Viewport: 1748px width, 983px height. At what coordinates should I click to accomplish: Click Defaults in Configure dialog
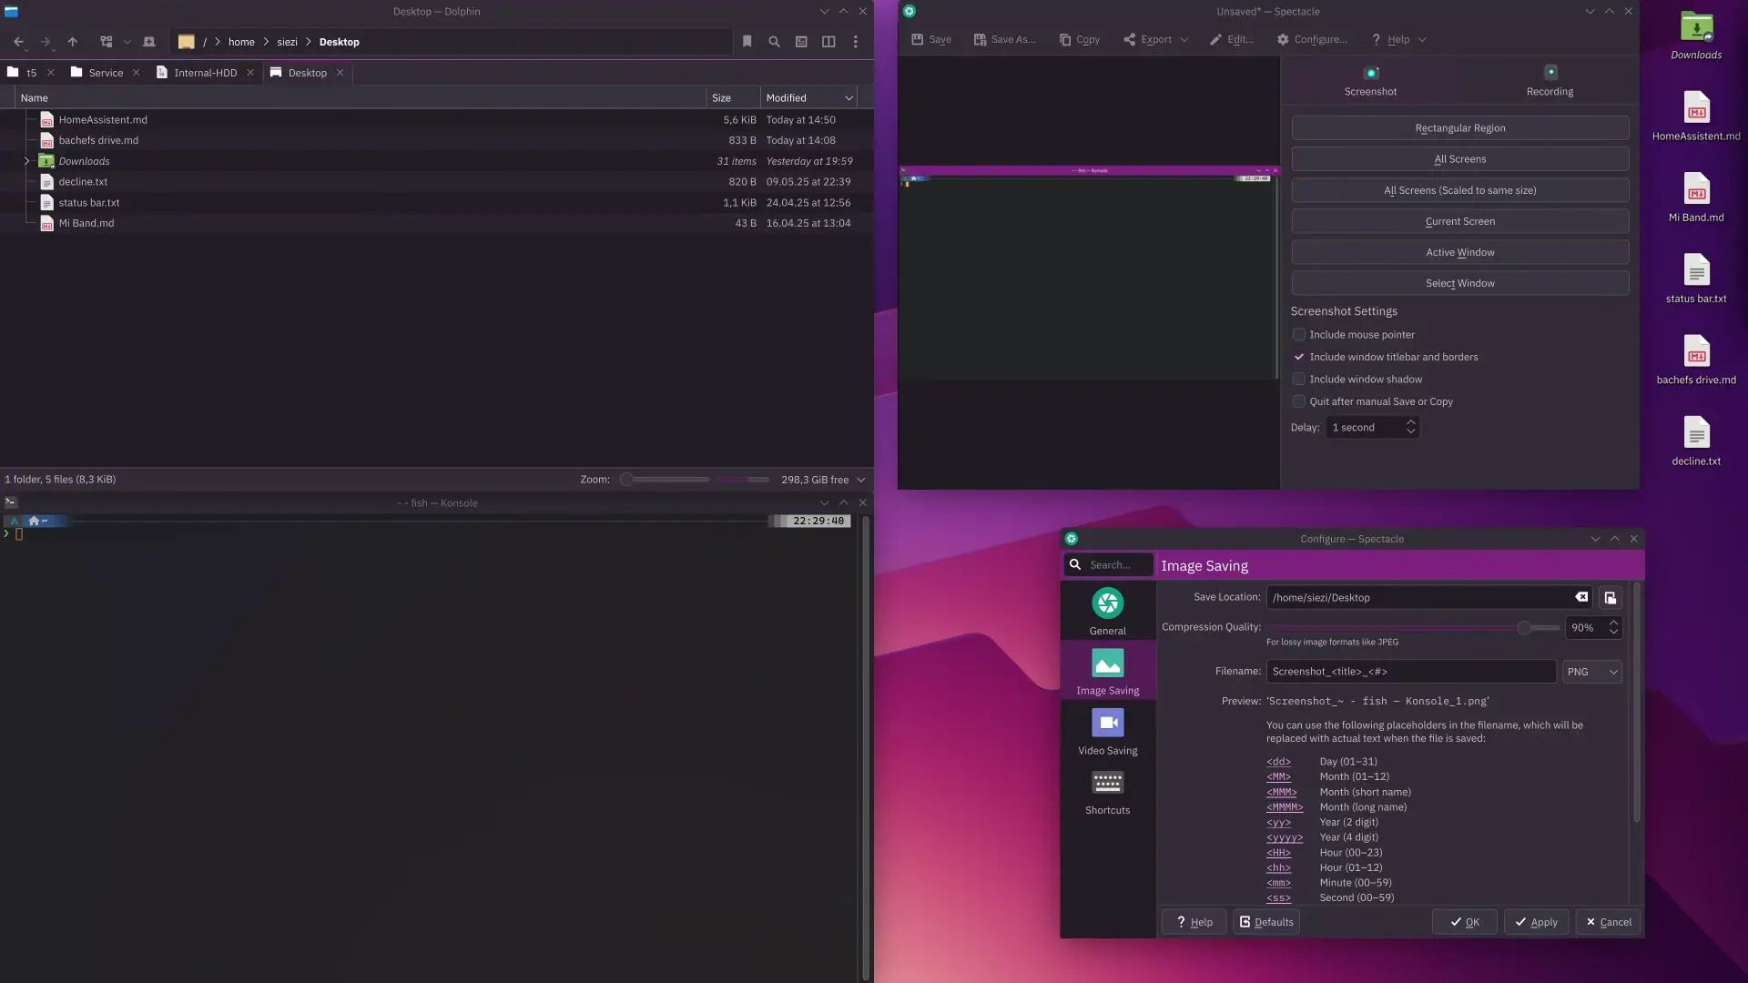[1266, 922]
